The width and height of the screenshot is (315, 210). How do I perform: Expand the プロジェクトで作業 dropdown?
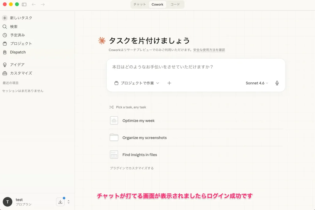137,83
